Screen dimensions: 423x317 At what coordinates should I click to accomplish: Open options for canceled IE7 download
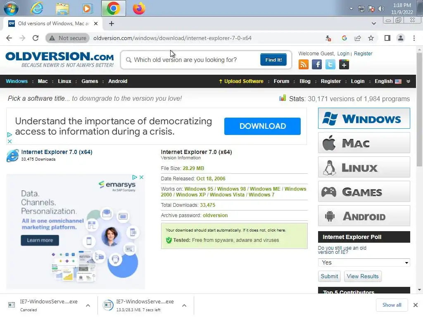click(88, 305)
